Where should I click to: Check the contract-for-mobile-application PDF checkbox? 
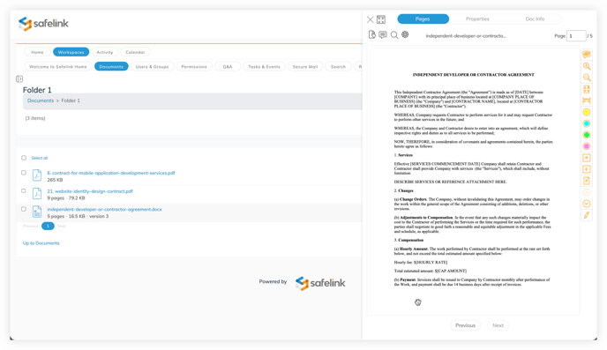pyautogui.click(x=24, y=173)
